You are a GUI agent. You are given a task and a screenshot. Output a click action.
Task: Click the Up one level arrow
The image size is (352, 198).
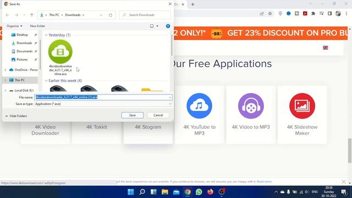pos(32,15)
